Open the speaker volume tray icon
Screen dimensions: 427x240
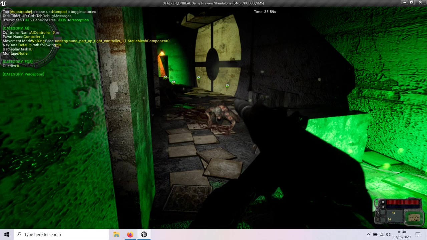pyautogui.click(x=388, y=234)
